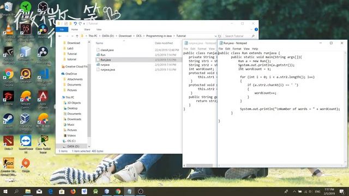Open File Explorer from the taskbar

[x=28, y=191]
